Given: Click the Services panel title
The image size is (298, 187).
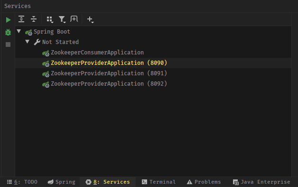Looking at the screenshot, I should tap(18, 6).
